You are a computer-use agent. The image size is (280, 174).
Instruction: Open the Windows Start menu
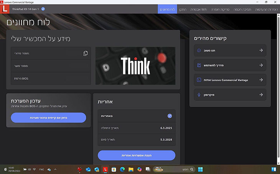coord(200,169)
